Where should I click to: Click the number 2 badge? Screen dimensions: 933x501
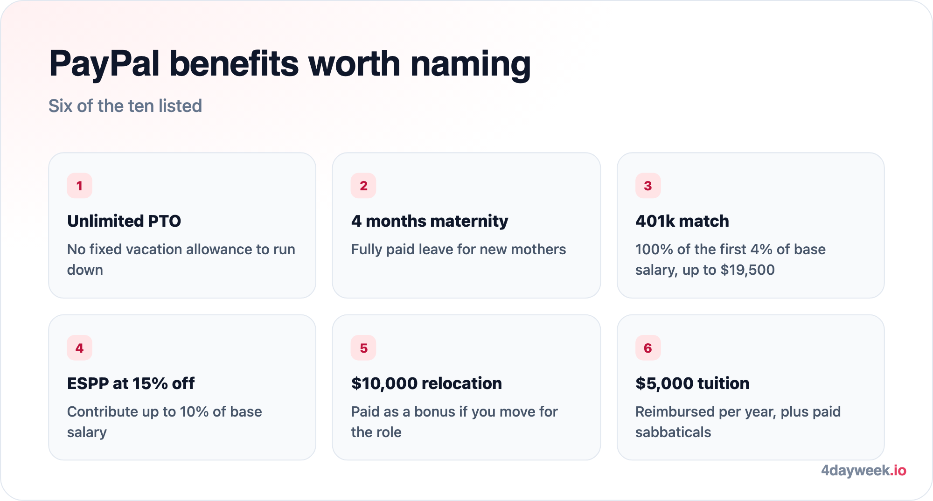(x=363, y=186)
